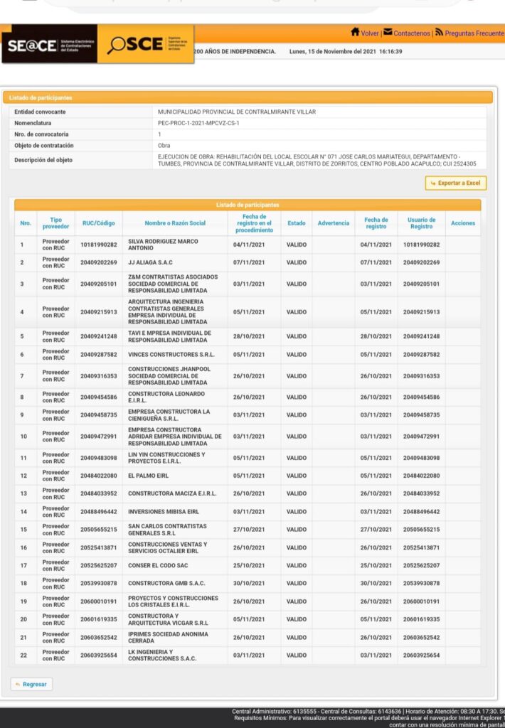The image size is (505, 728).
Task: Click the CONSTRUCTORA GMB S.A.C. name cell
Action: (x=166, y=583)
